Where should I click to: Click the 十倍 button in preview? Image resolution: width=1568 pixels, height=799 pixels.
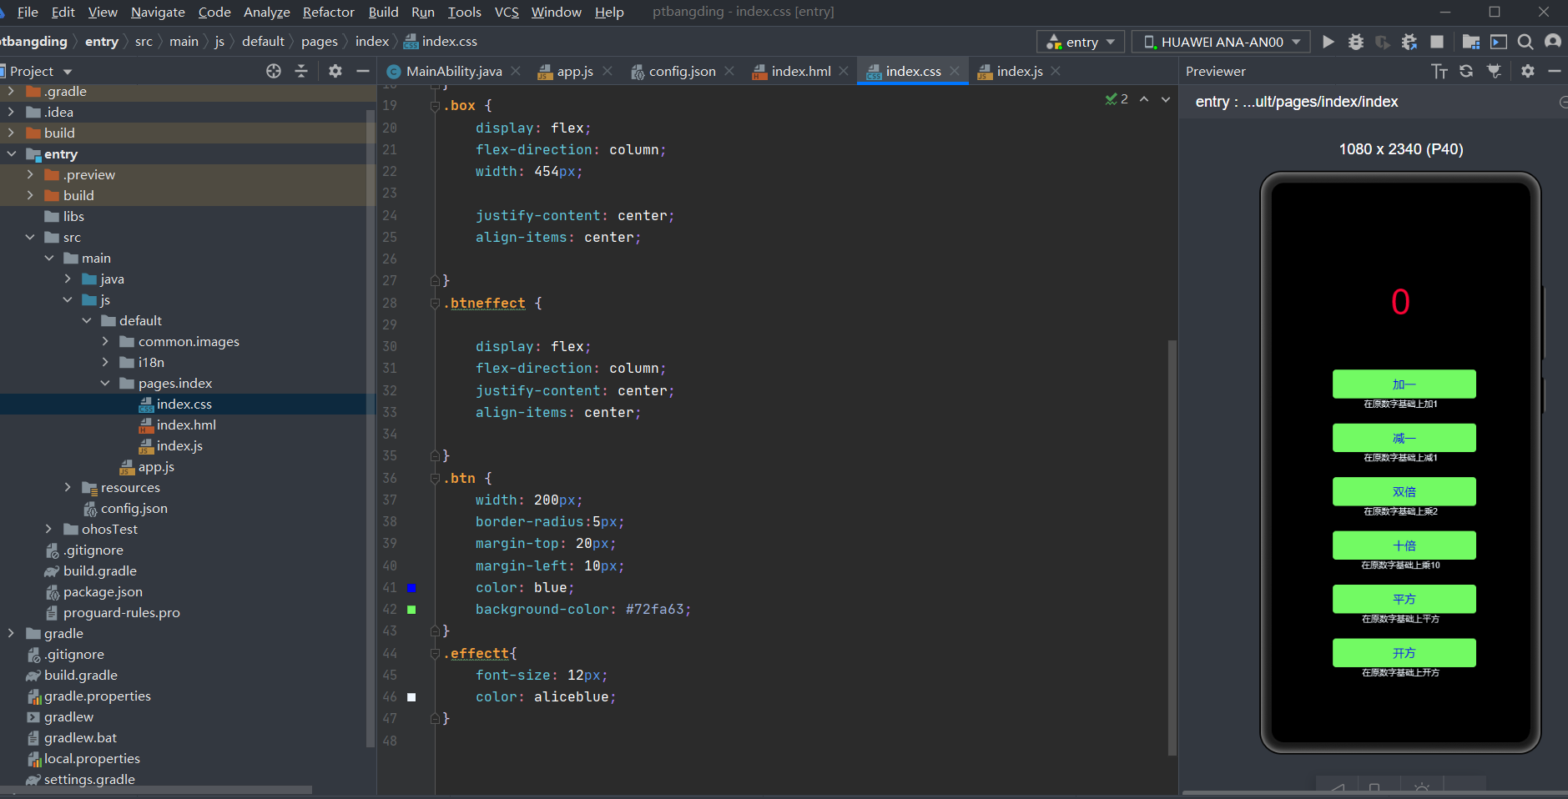(1404, 545)
